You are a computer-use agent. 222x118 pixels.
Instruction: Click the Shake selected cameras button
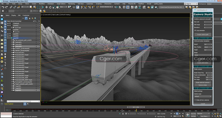(x=203, y=82)
